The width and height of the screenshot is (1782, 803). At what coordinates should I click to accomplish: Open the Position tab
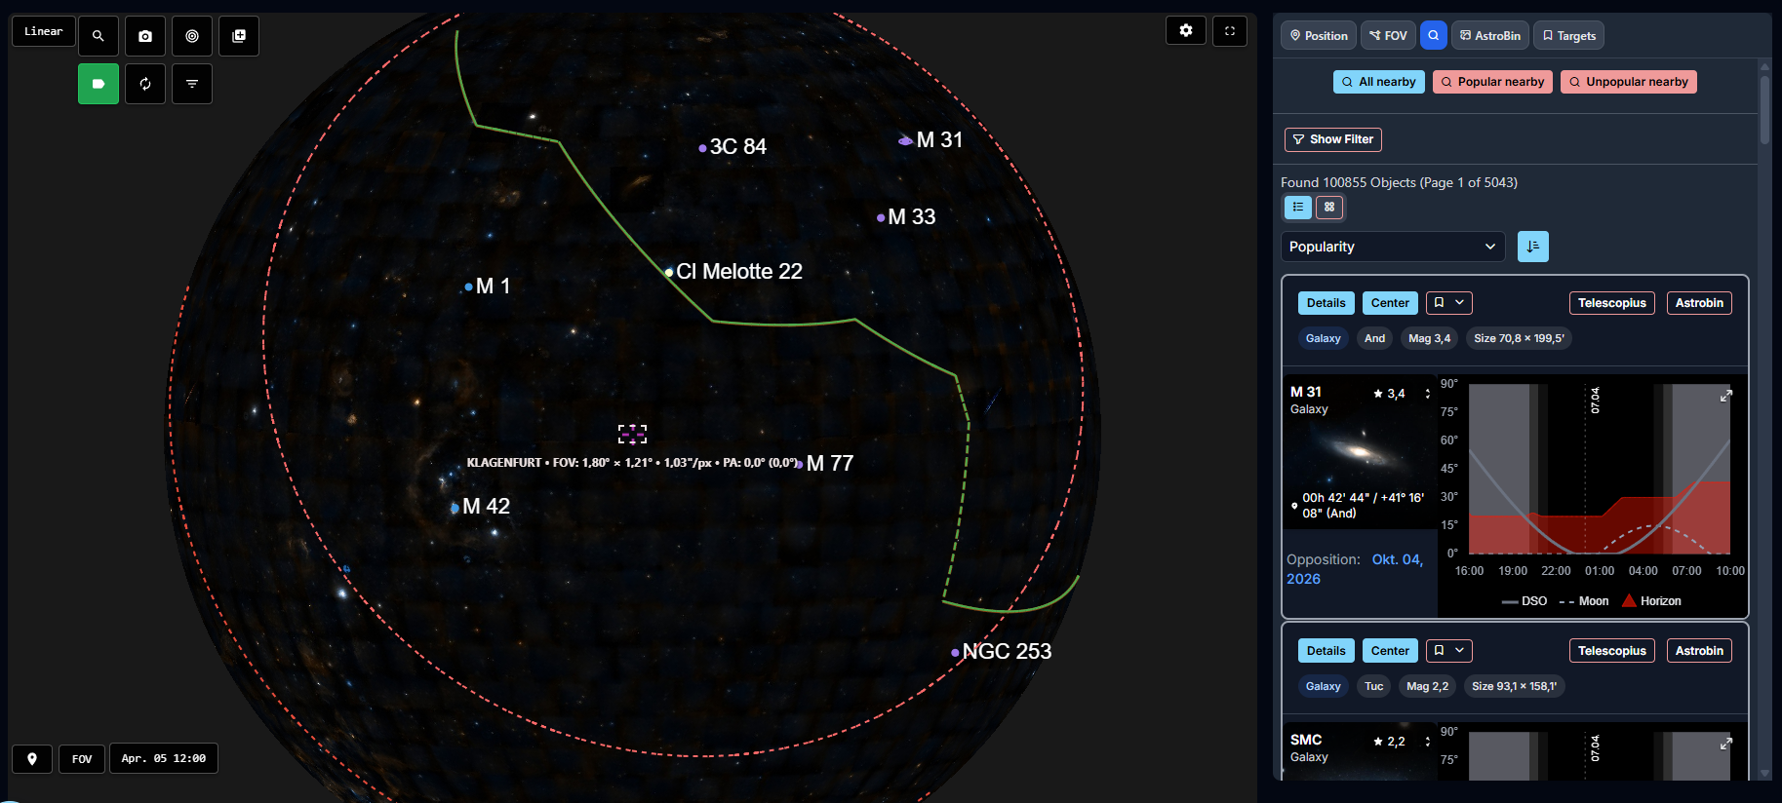click(x=1319, y=36)
